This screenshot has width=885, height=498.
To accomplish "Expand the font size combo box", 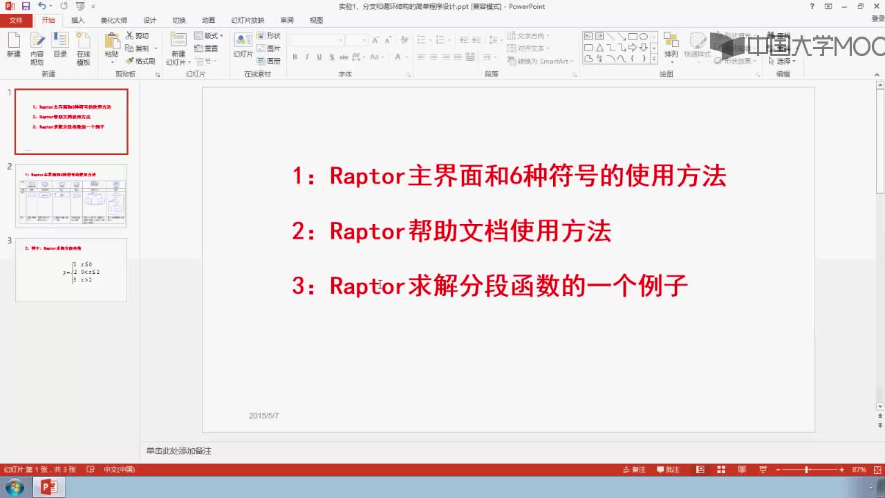I will pos(364,40).
